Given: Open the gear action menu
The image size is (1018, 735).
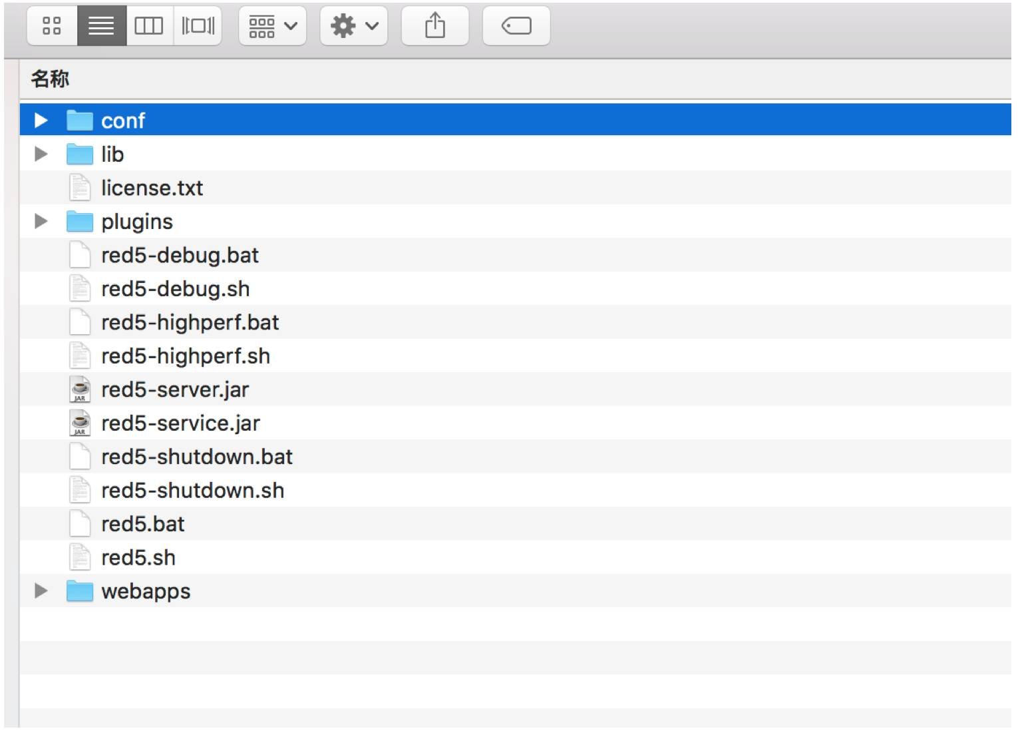Looking at the screenshot, I should pyautogui.click(x=353, y=26).
